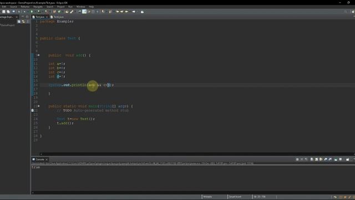This screenshot has width=355, height=200.
Task: Click the Writable status bar field
Action: pos(207,197)
